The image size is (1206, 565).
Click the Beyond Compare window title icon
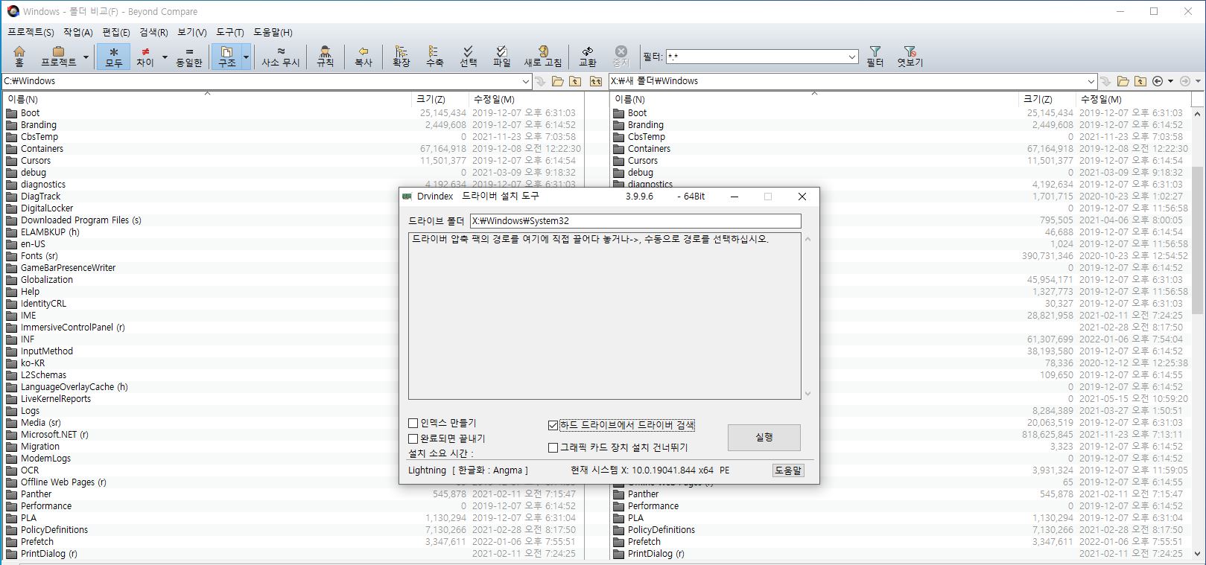tap(13, 11)
